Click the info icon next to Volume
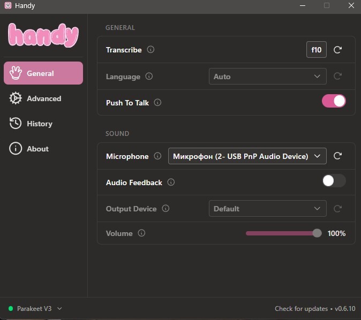 point(141,233)
